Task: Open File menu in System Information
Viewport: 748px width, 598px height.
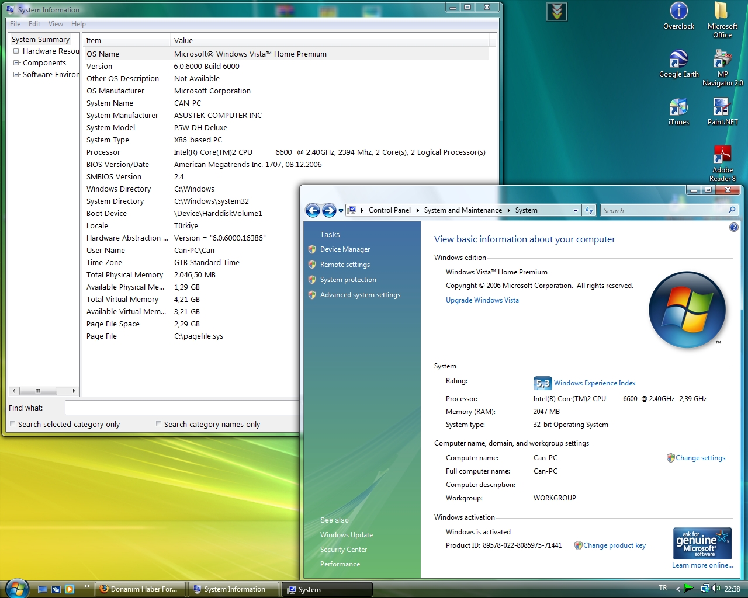Action: pyautogui.click(x=15, y=24)
